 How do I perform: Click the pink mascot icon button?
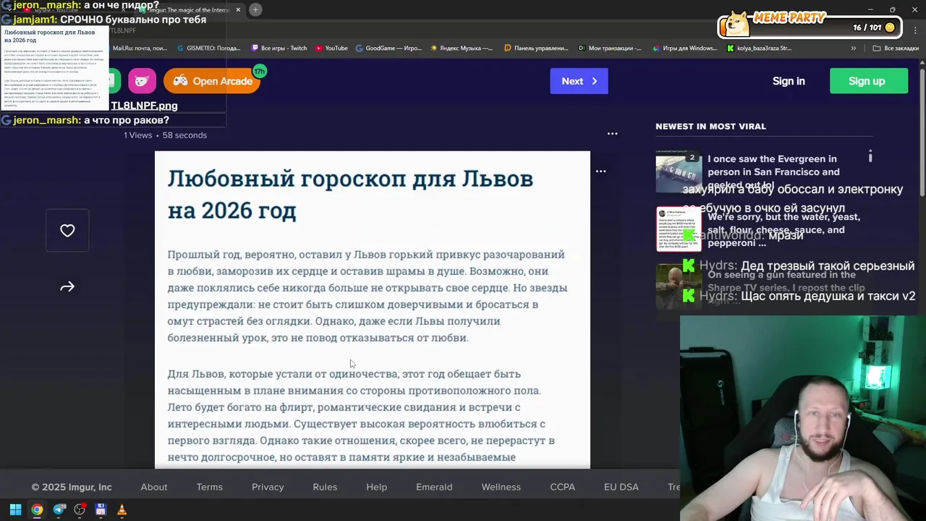(142, 81)
